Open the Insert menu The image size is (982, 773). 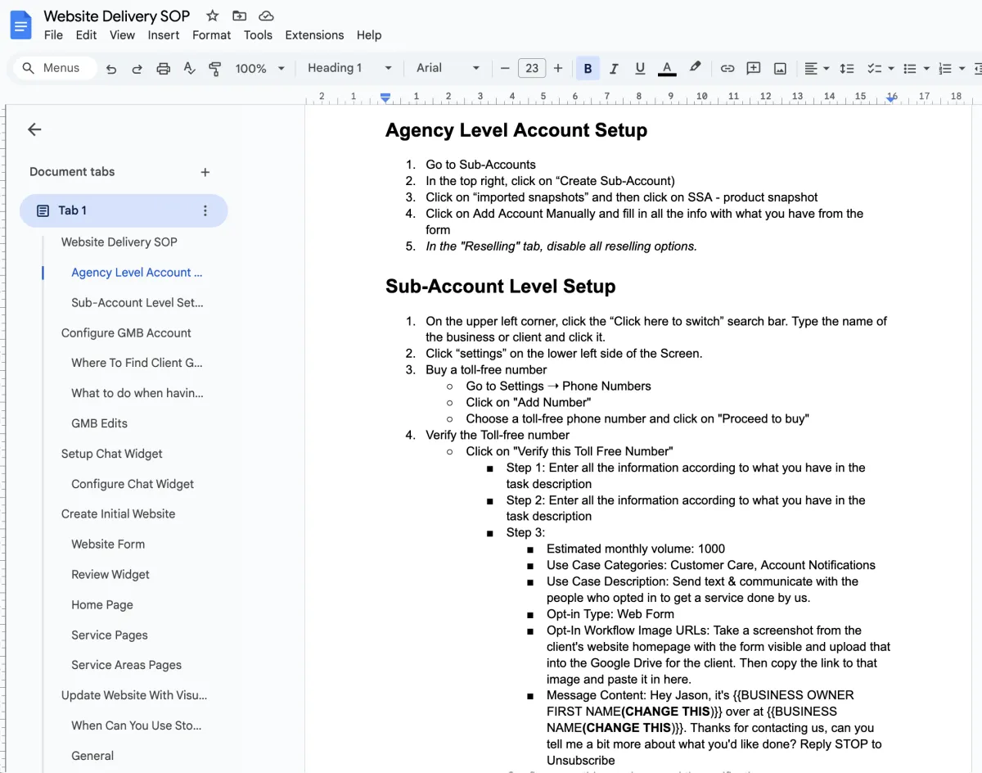coord(164,35)
